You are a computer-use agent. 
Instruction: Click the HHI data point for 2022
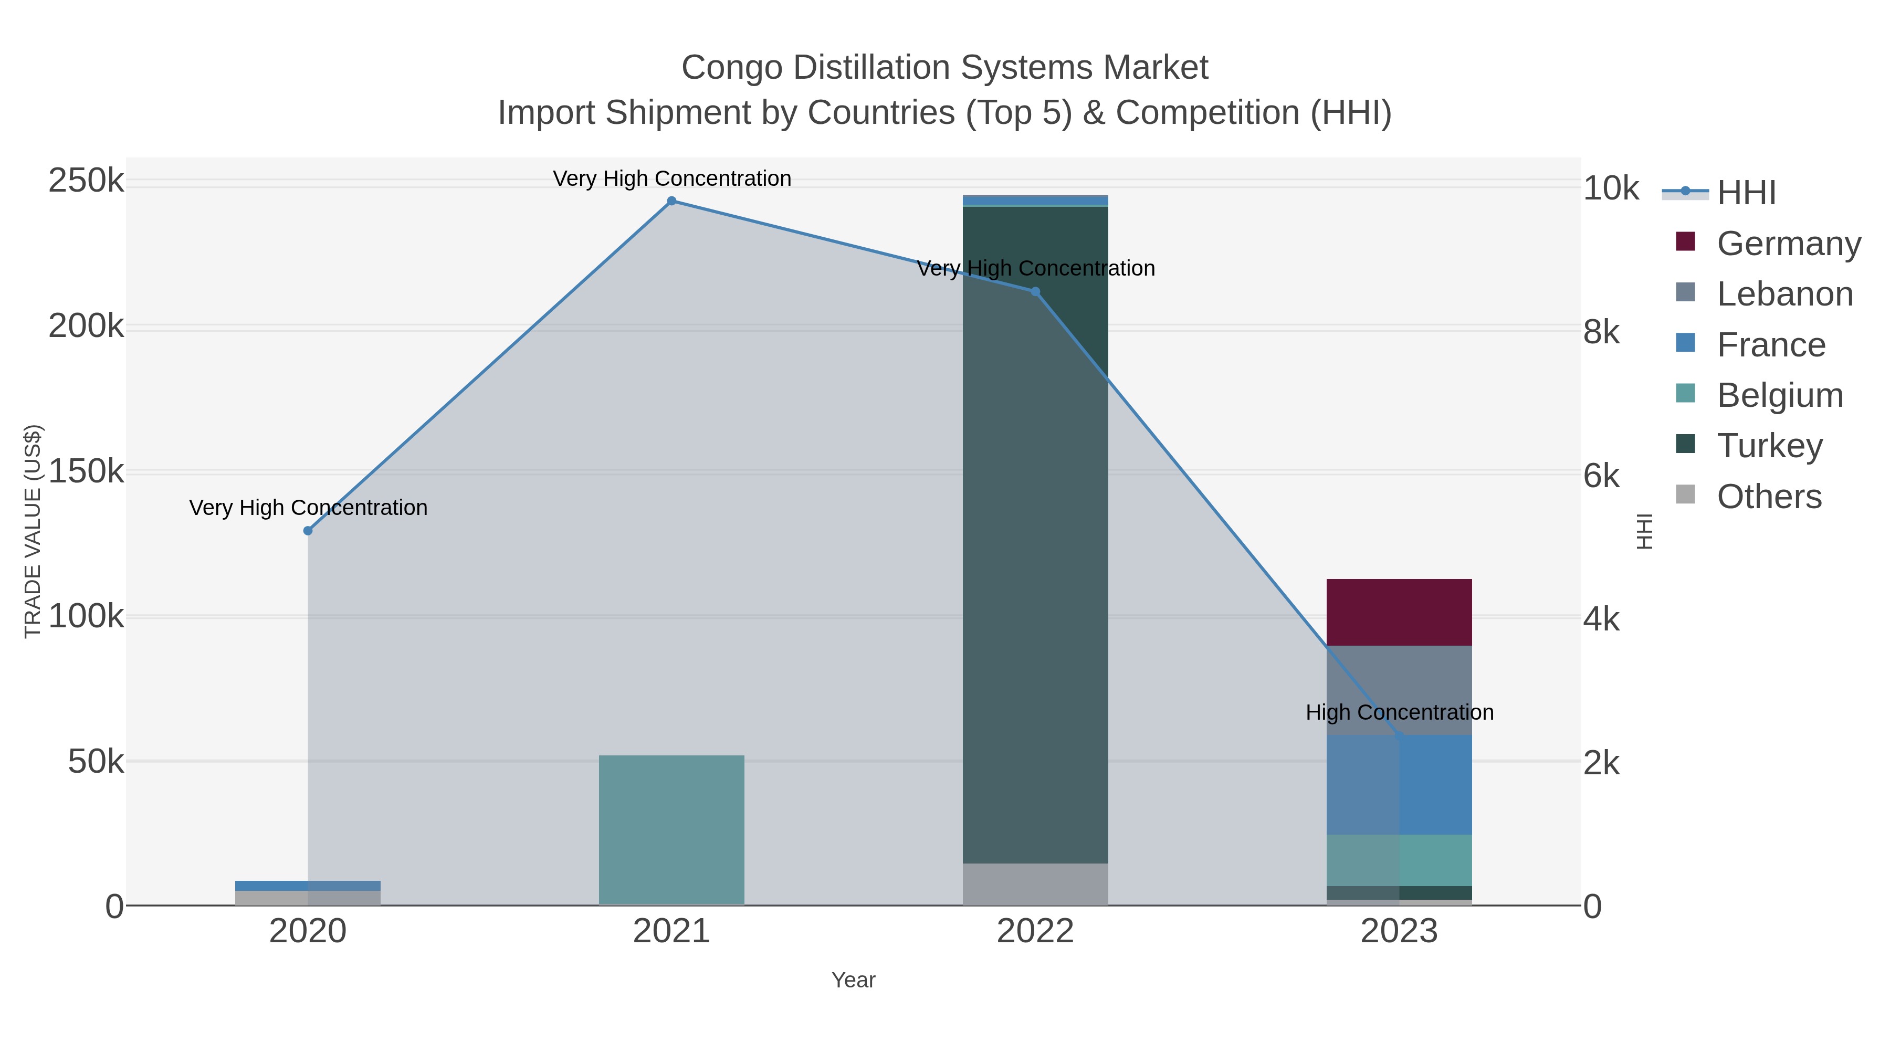click(1035, 292)
